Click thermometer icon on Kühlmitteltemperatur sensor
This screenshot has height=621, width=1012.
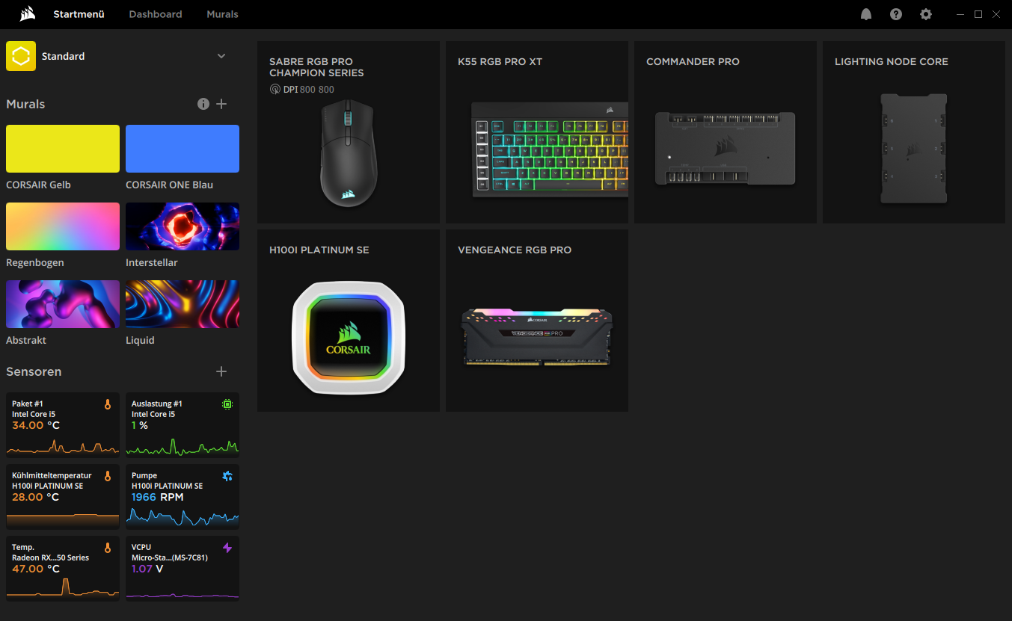point(108,476)
